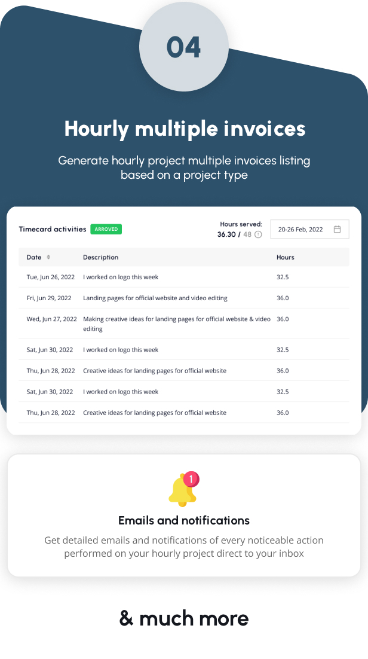Click the yellow notification bell icon

coord(182,490)
